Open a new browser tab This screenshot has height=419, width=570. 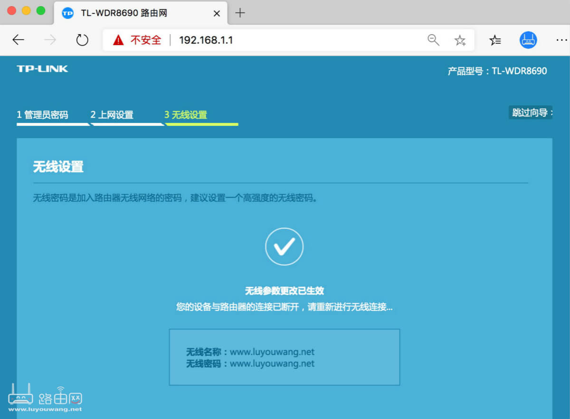click(240, 13)
